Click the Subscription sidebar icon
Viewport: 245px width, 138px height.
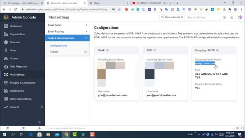click(x=6, y=91)
